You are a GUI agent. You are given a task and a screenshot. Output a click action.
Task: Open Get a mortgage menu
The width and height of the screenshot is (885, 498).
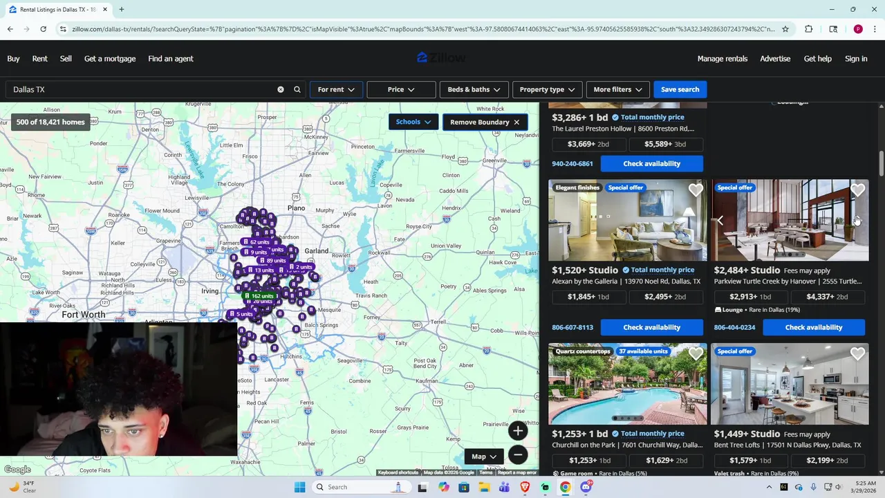pyautogui.click(x=110, y=59)
